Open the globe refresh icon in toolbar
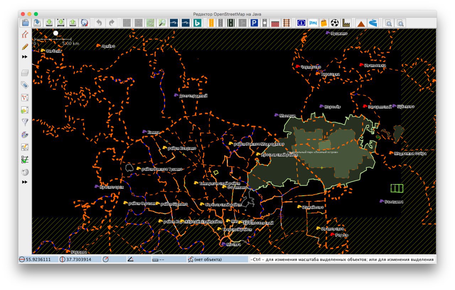 coord(84,23)
